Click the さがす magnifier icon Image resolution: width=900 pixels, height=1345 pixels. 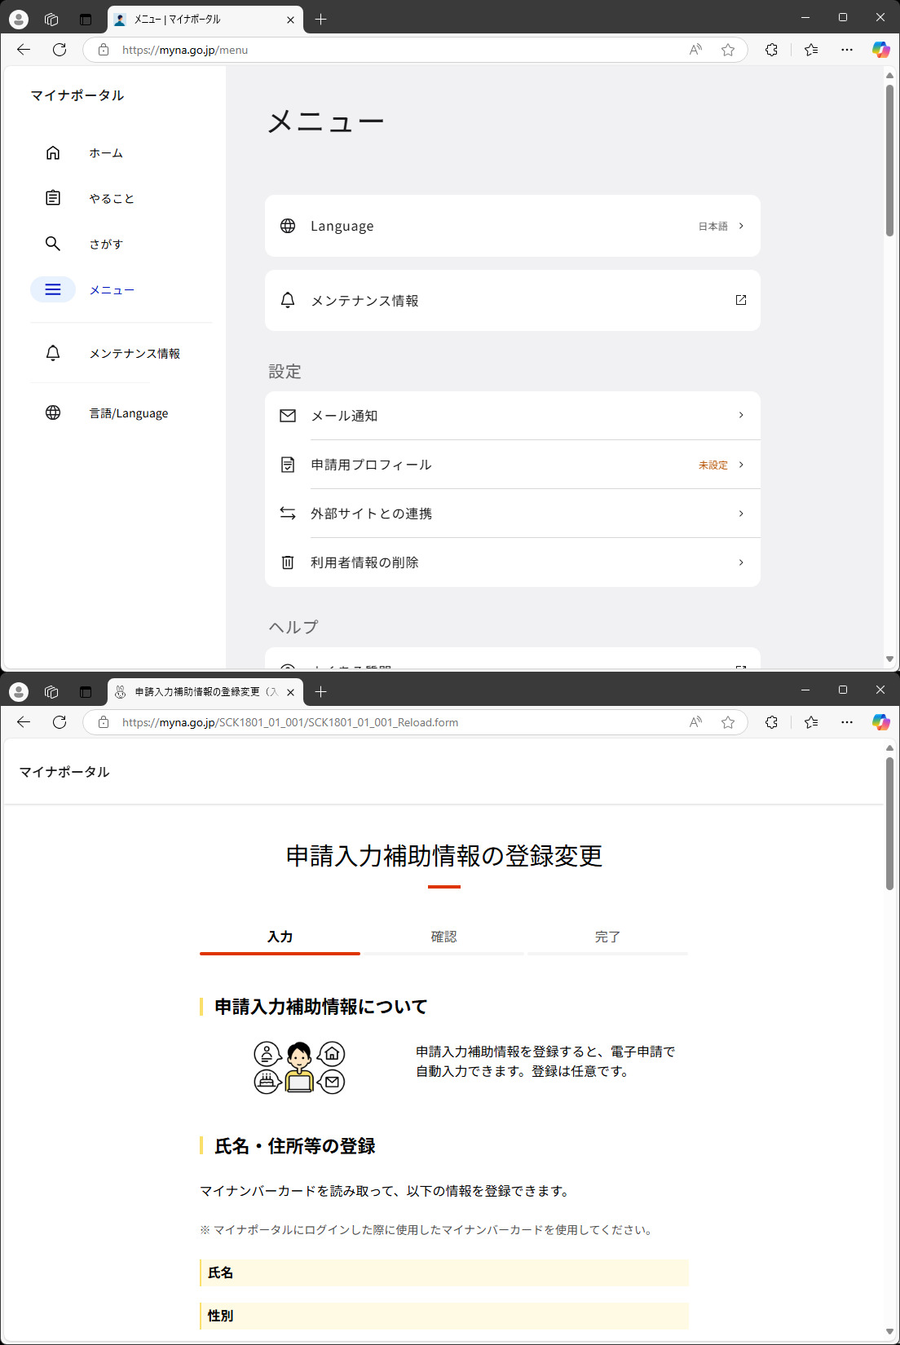[53, 244]
